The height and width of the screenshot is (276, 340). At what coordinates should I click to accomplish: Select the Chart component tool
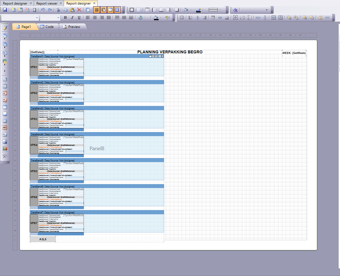coord(5,149)
